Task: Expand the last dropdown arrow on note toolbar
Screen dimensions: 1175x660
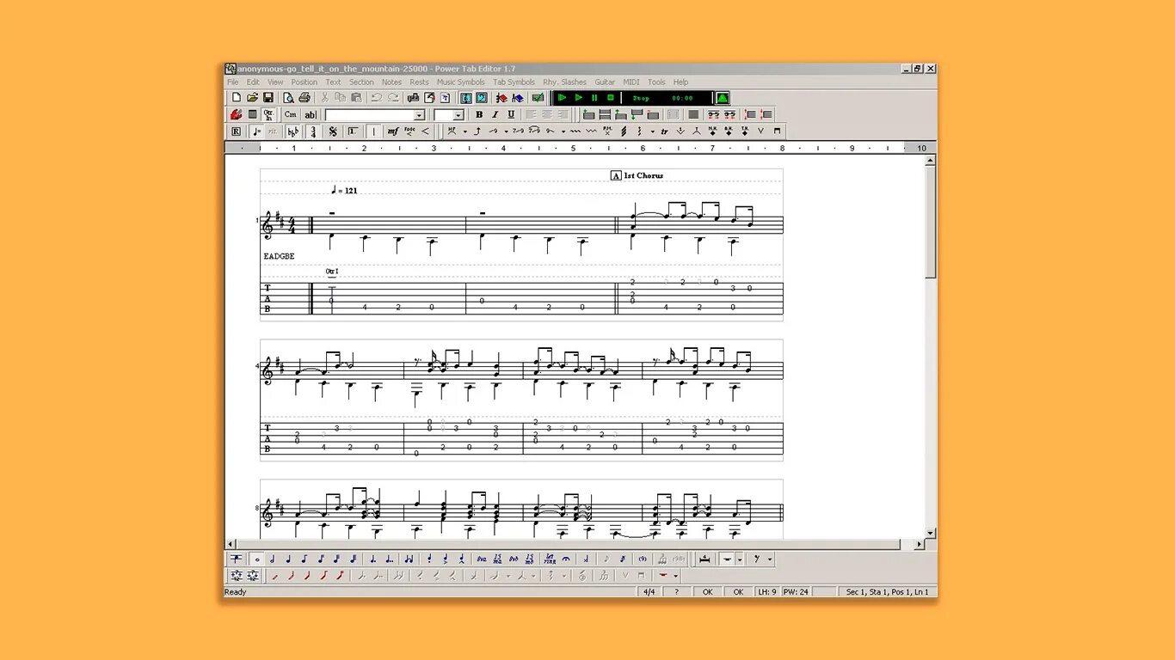Action: click(x=770, y=559)
